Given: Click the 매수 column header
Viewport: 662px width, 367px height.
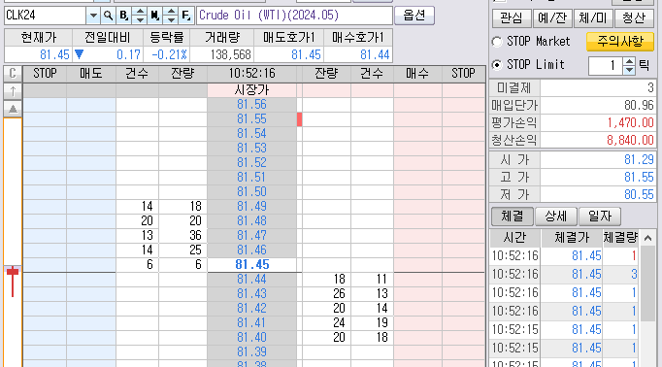Looking at the screenshot, I should tap(417, 74).
